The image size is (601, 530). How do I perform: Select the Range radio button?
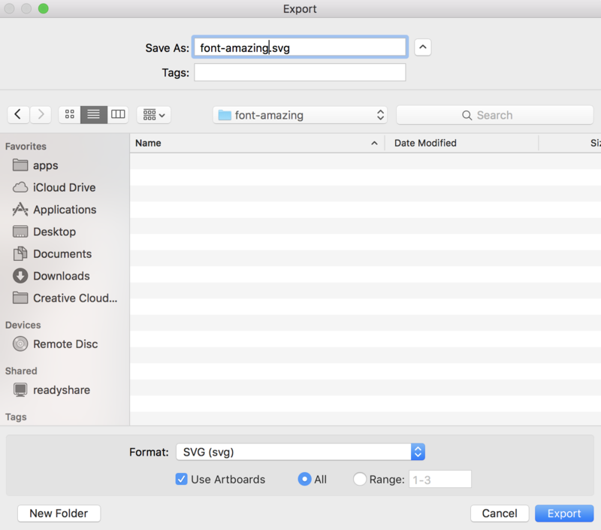(360, 479)
